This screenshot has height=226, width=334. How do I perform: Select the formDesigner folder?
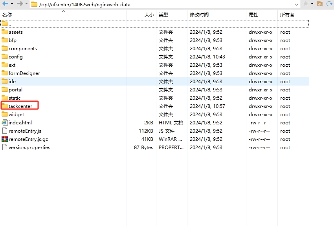tap(24, 73)
